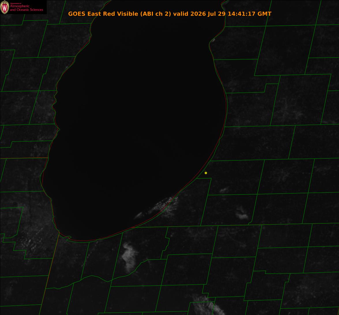Viewport: 339px width, 315px height.
Task: Click the GOES East Red Visible title
Action: click(x=103, y=14)
